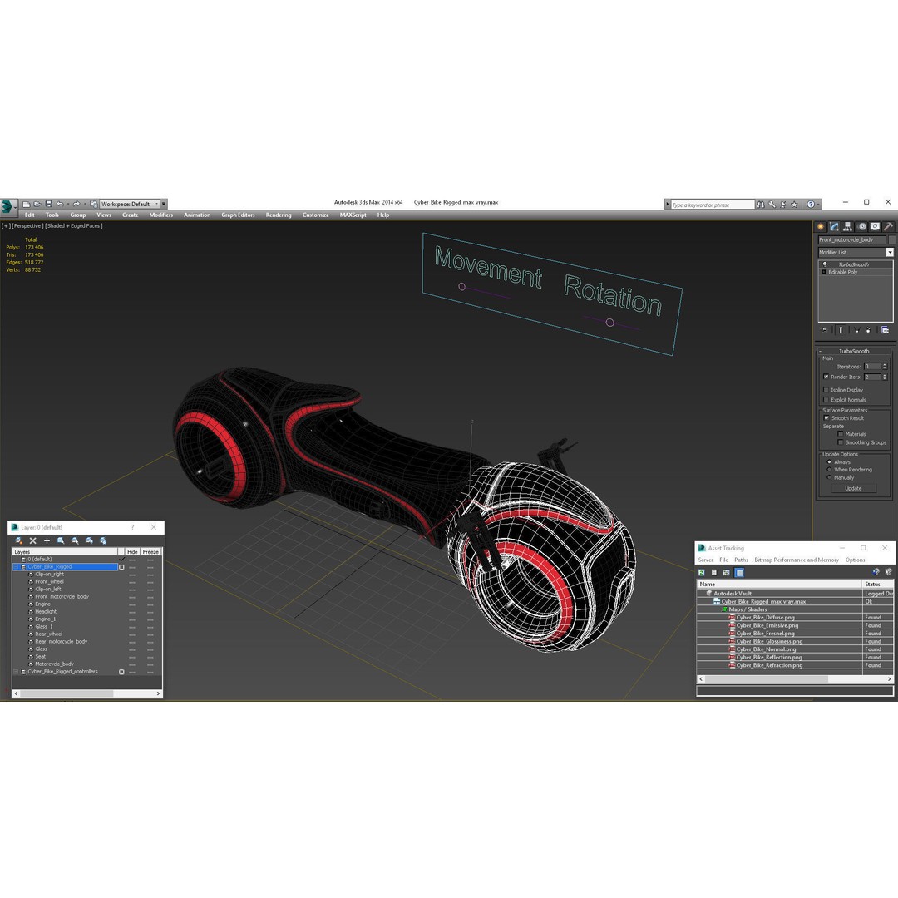Select the Manually update radio button

[x=829, y=477]
